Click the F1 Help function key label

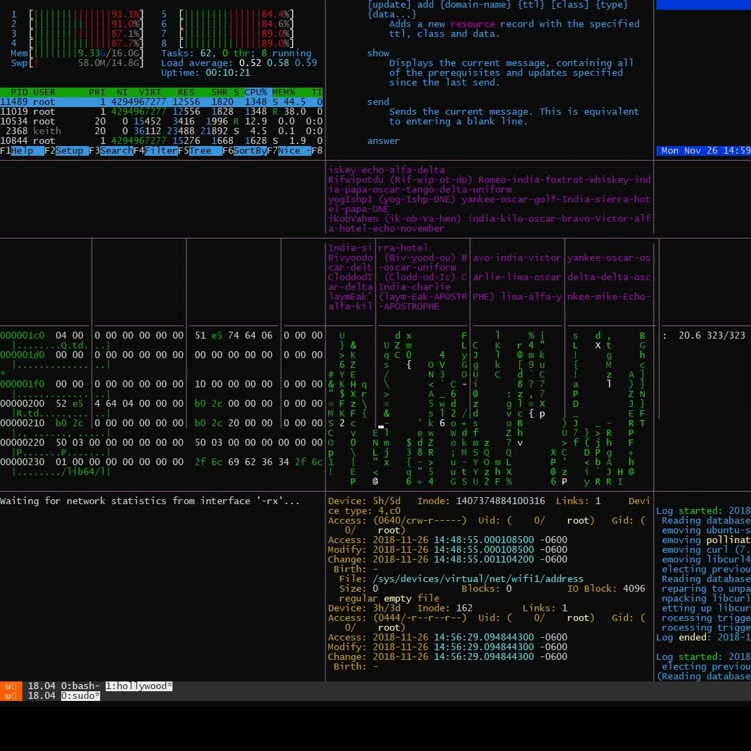[22, 151]
